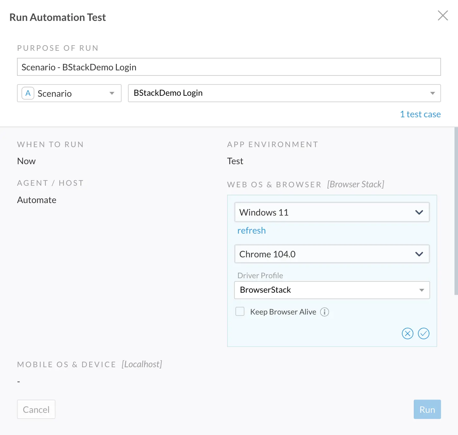Close the Run Automation Test dialog
458x435 pixels.
(443, 15)
